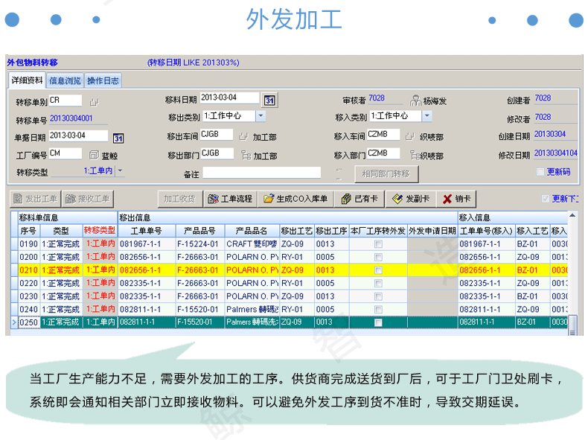Toggle 本厂工序转外发 checkbox in row 0220

point(378,284)
